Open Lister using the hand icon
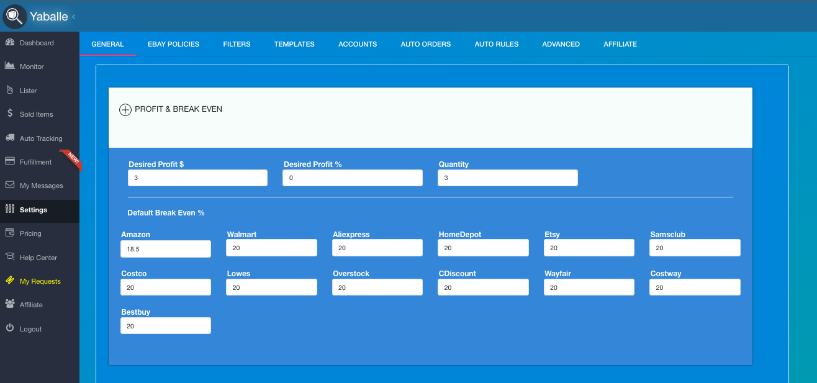The width and height of the screenshot is (817, 383). [x=9, y=90]
